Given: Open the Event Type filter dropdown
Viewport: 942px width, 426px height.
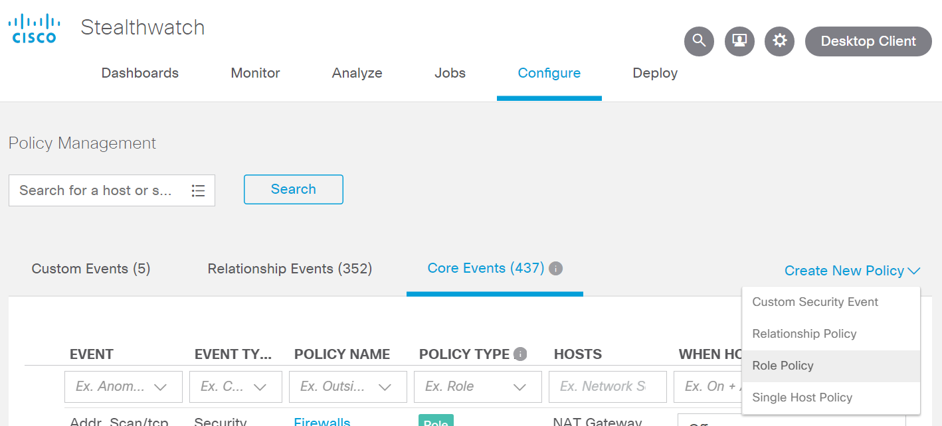Looking at the screenshot, I should tap(236, 387).
